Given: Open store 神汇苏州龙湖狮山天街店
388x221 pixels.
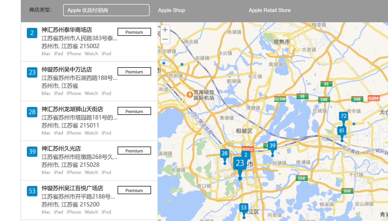Looking at the screenshot, I should click(x=72, y=109).
